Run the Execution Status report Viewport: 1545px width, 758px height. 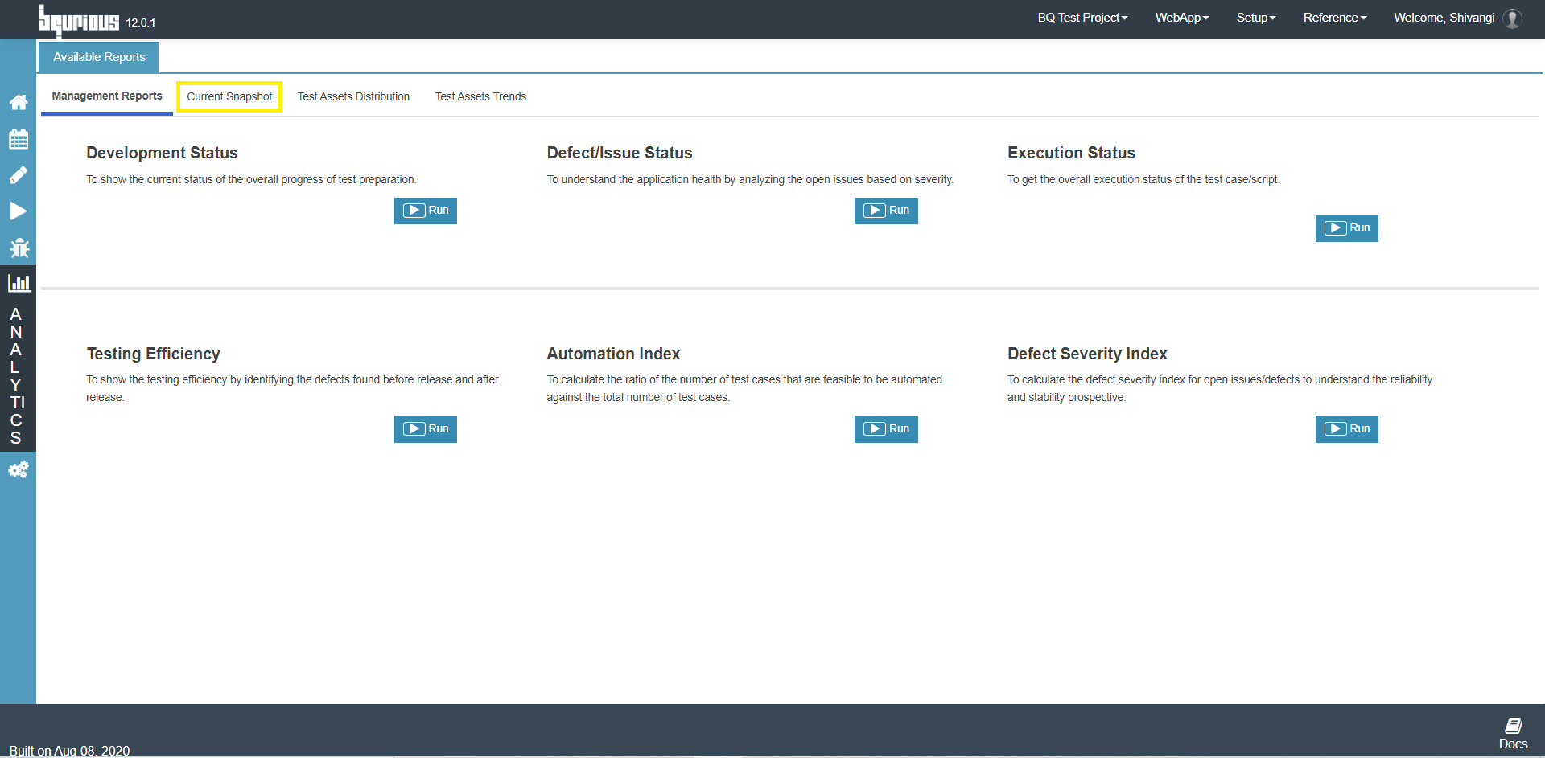pos(1347,228)
